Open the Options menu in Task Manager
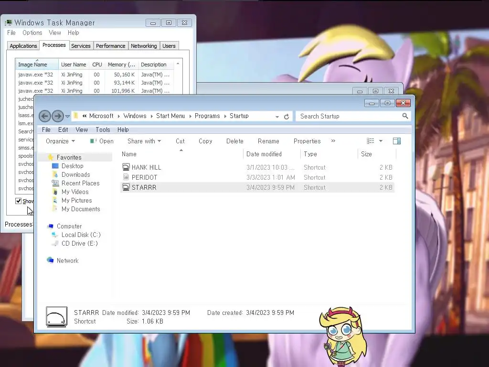 coord(32,33)
